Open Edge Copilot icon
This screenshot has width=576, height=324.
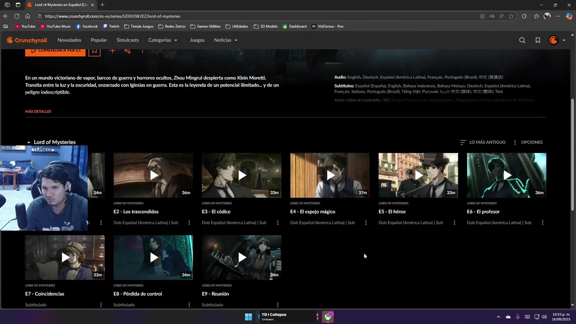pyautogui.click(x=569, y=16)
